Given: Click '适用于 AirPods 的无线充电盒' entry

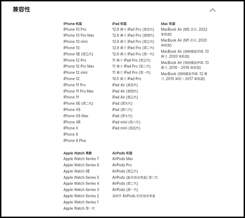Looking at the screenshot, I should [x=134, y=196].
